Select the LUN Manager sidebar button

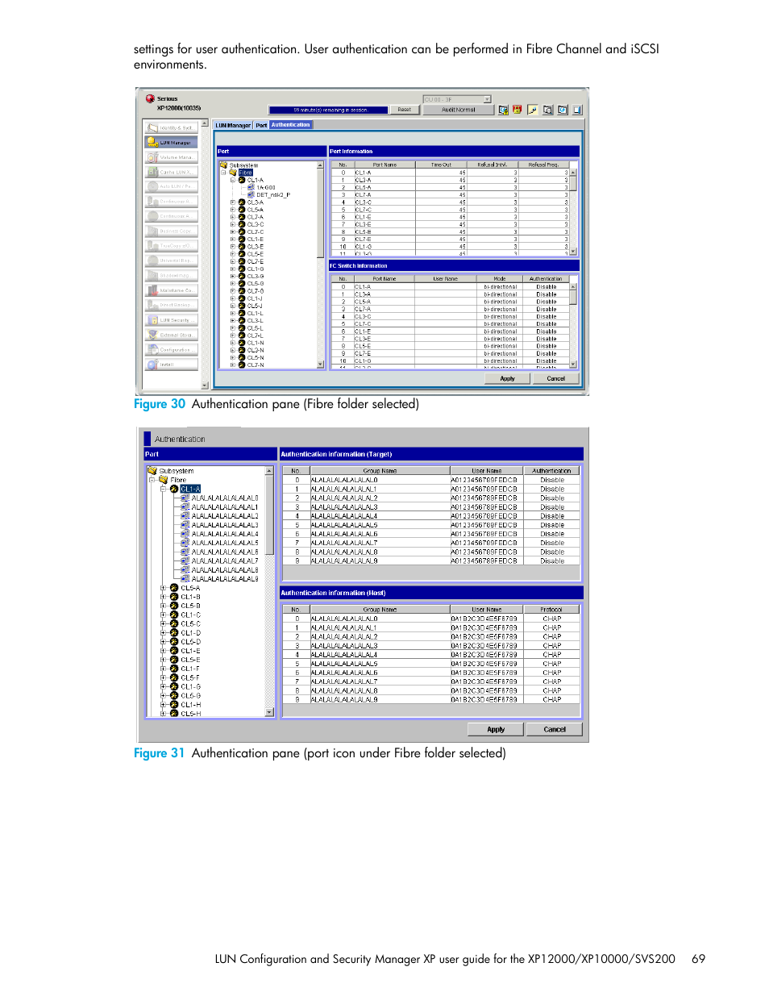coord(172,143)
